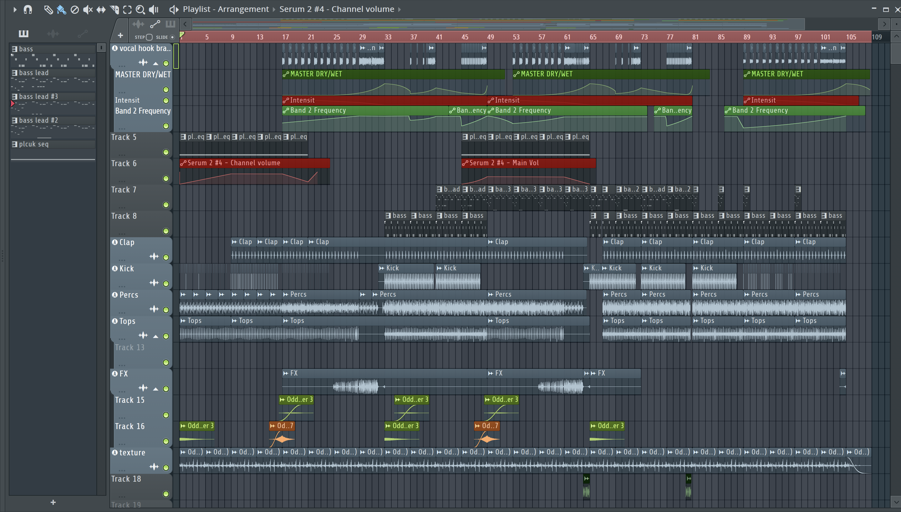Select the Track 7 header

(141, 197)
